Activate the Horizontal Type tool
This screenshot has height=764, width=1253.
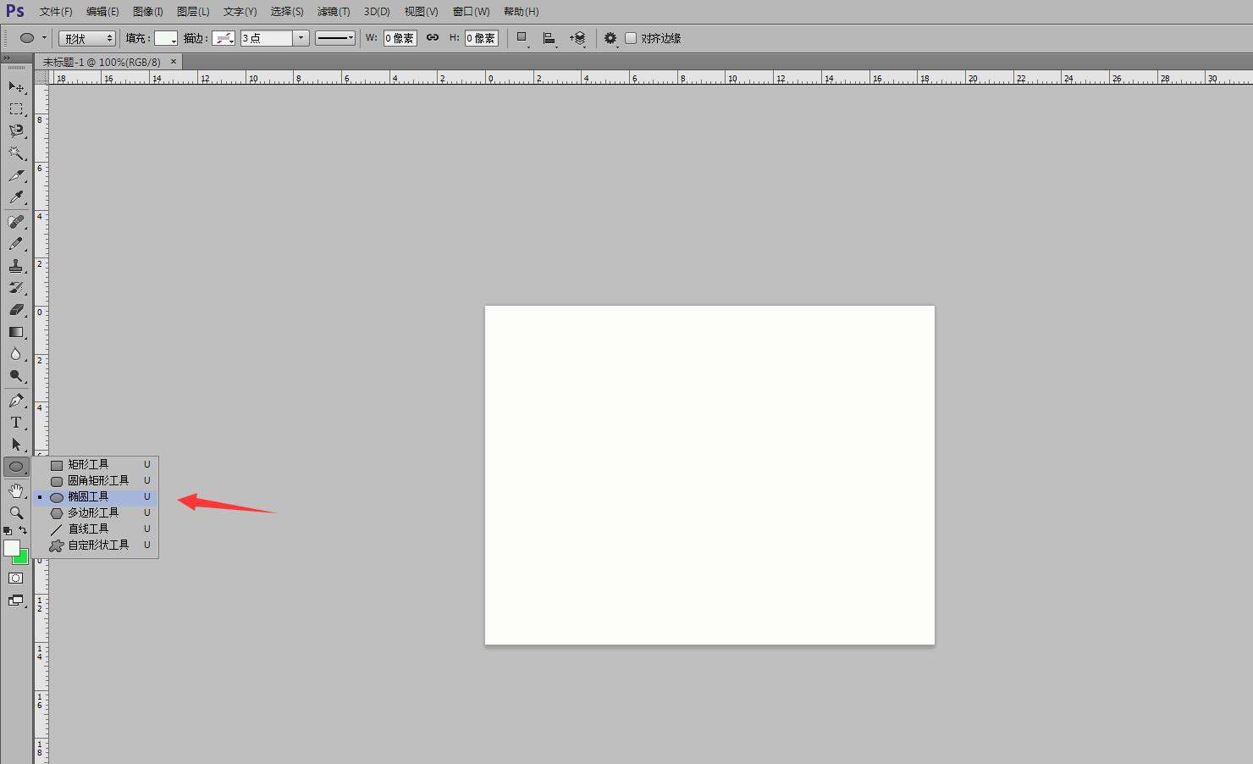tap(16, 422)
